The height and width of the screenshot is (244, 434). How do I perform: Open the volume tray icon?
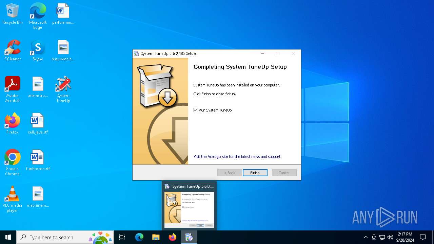tap(390, 237)
